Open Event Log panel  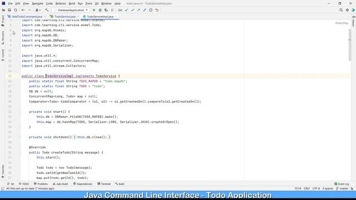342,184
